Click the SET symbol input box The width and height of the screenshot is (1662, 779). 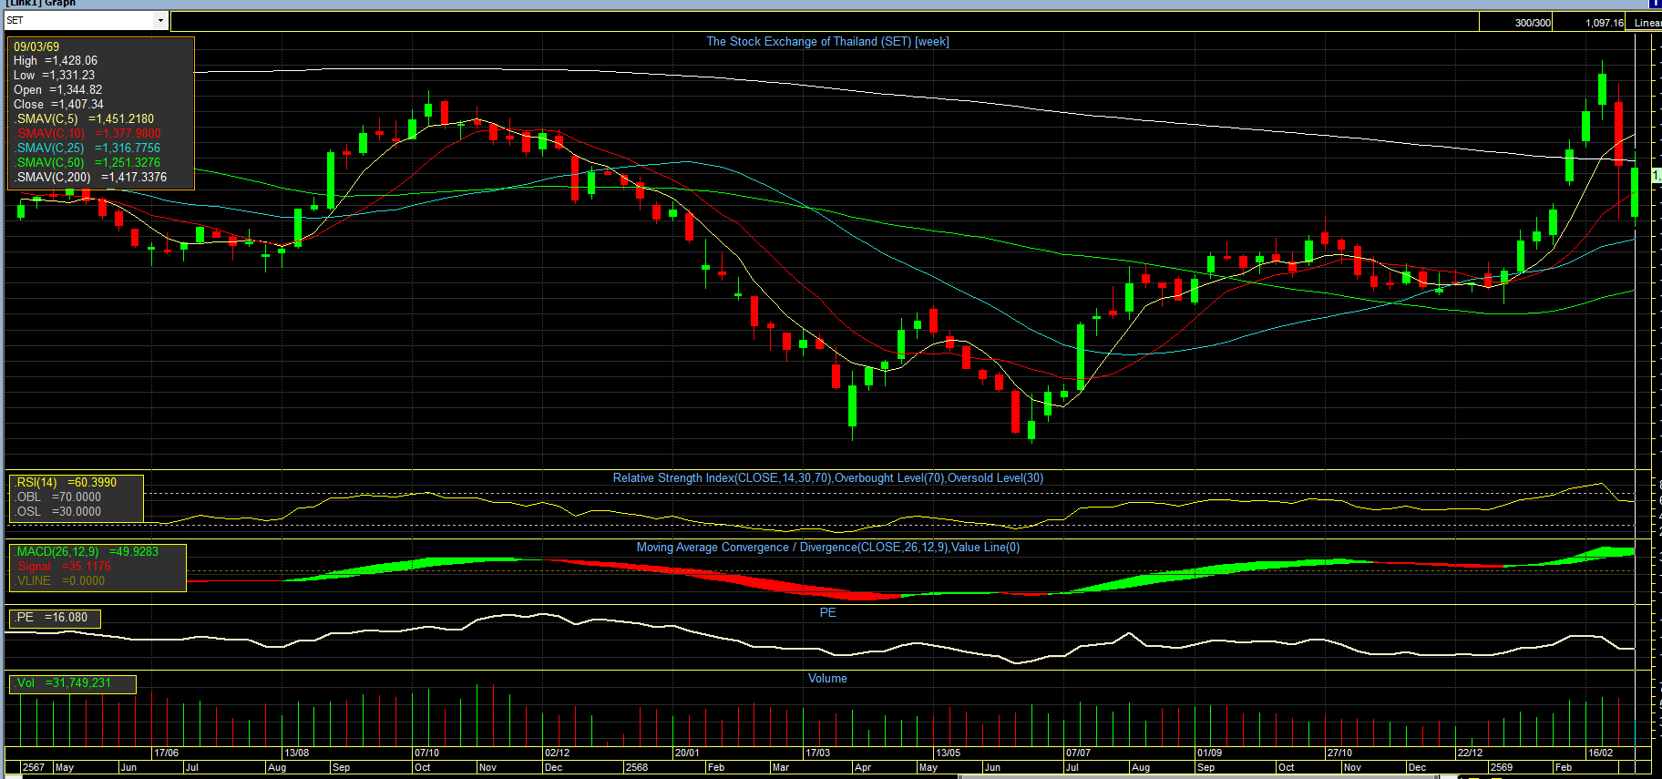click(x=80, y=20)
